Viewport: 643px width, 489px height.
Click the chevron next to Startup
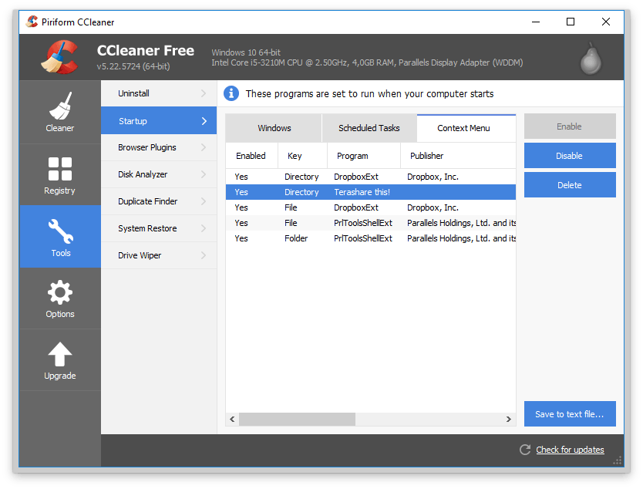204,121
